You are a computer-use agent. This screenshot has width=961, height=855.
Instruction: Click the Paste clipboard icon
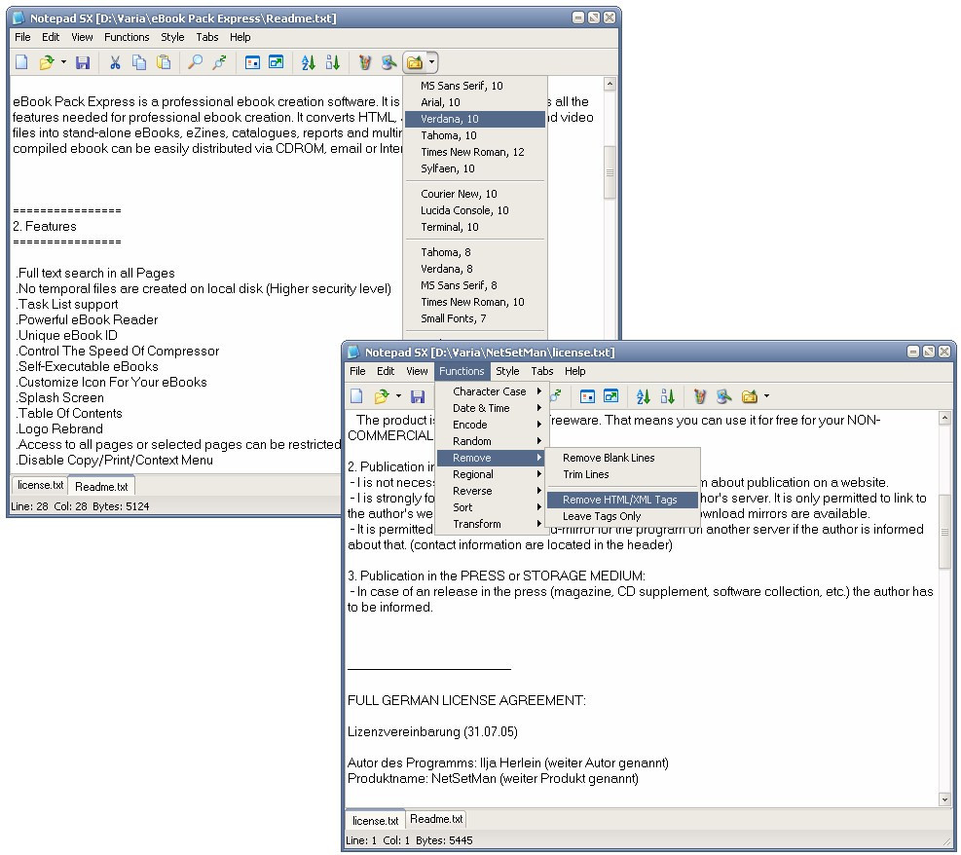[x=164, y=62]
